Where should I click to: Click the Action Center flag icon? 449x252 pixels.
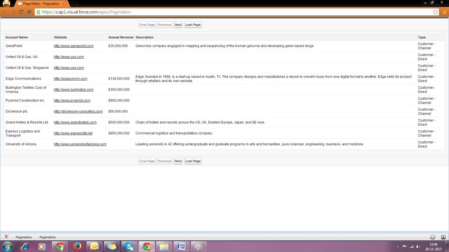pos(404,247)
